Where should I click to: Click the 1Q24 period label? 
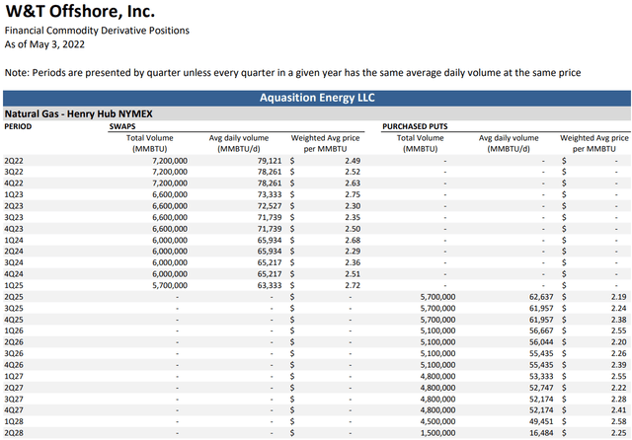[14, 240]
